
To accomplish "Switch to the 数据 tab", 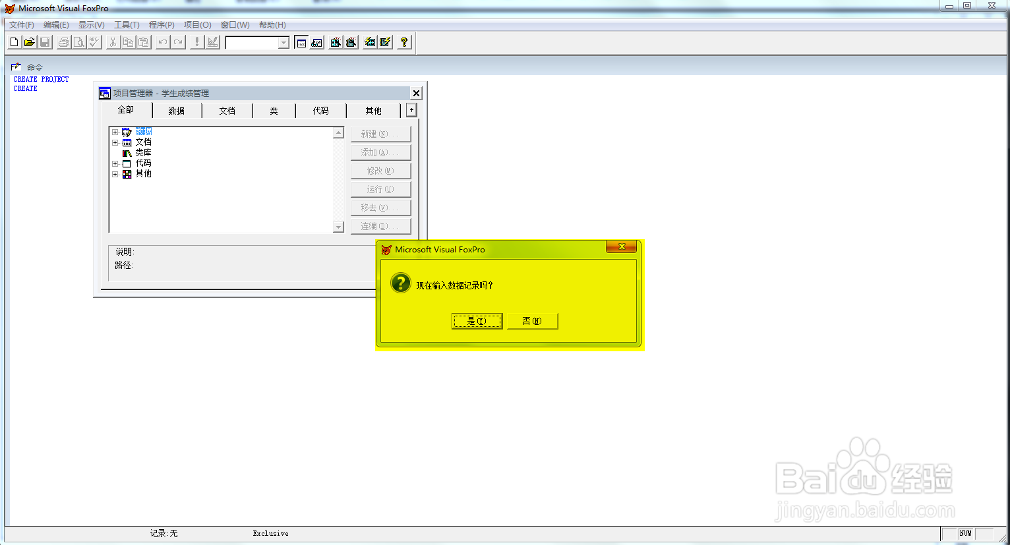I will coord(177,111).
